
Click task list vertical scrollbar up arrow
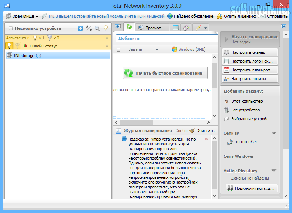coord(215,57)
